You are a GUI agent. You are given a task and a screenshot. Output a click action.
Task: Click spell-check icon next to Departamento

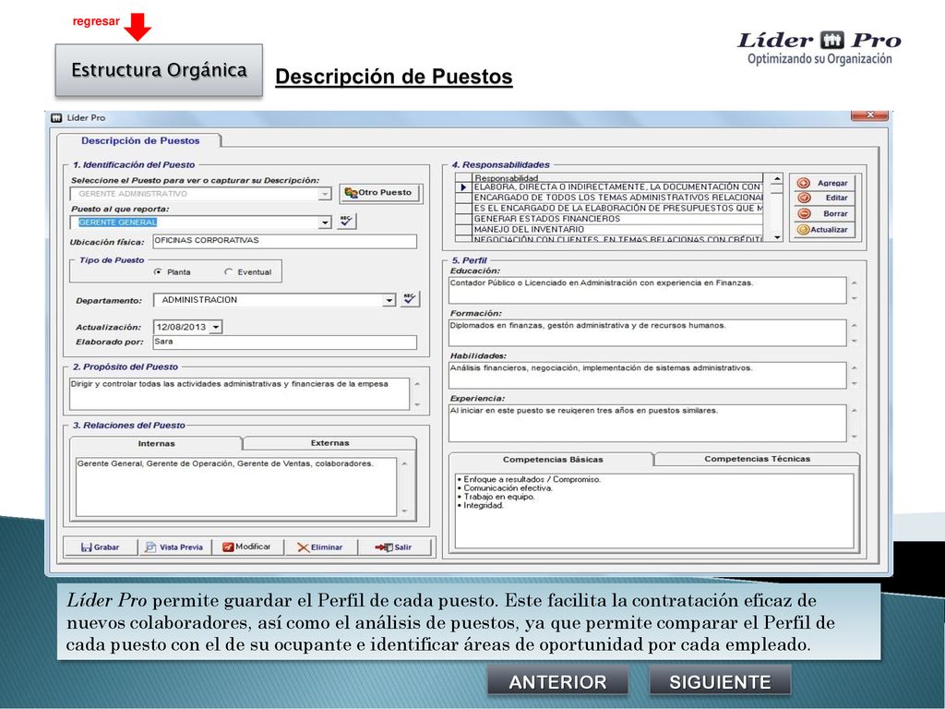pyautogui.click(x=410, y=299)
